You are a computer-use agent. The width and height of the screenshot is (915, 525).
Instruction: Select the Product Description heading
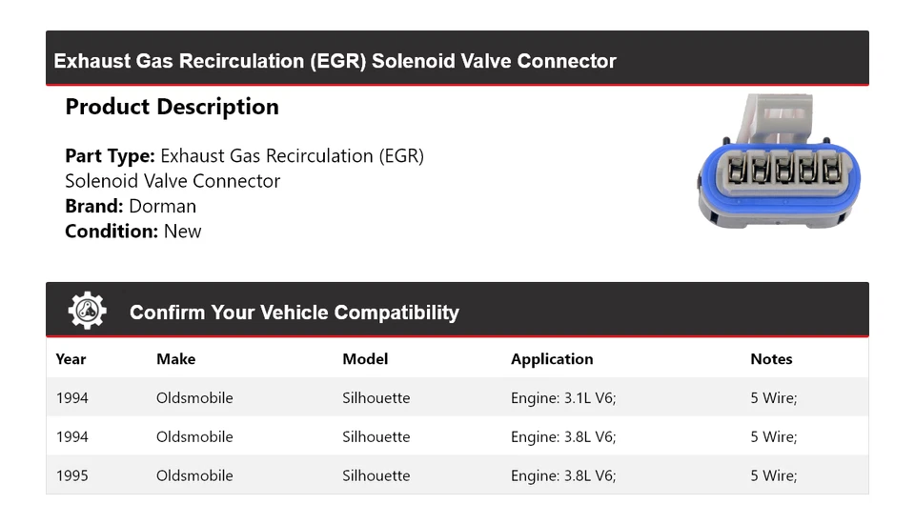coord(172,107)
